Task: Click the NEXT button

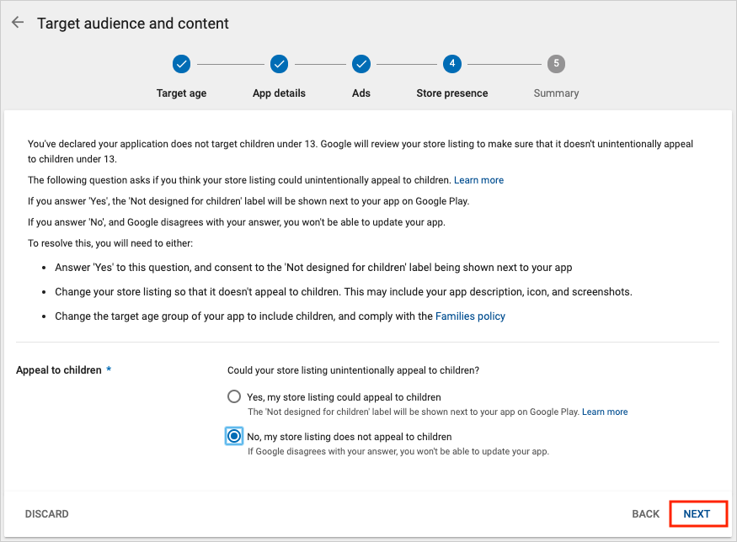Action: pos(697,514)
